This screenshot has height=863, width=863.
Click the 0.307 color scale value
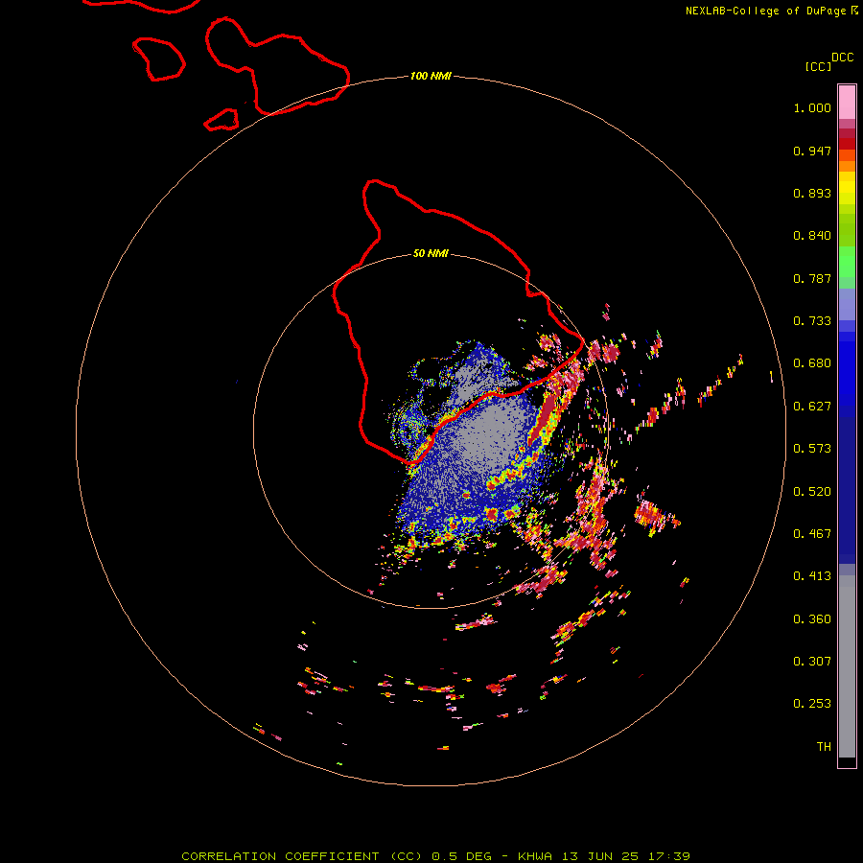812,662
